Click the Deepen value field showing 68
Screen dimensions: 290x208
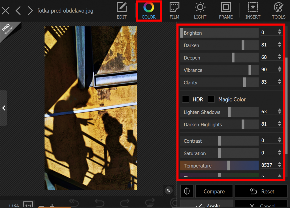click(268, 57)
